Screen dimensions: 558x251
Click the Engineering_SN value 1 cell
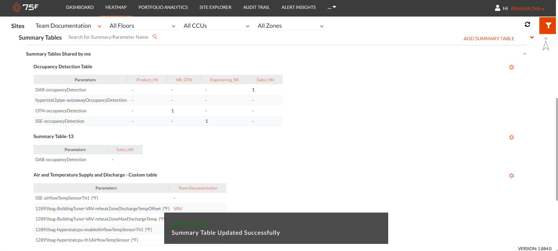click(x=207, y=121)
